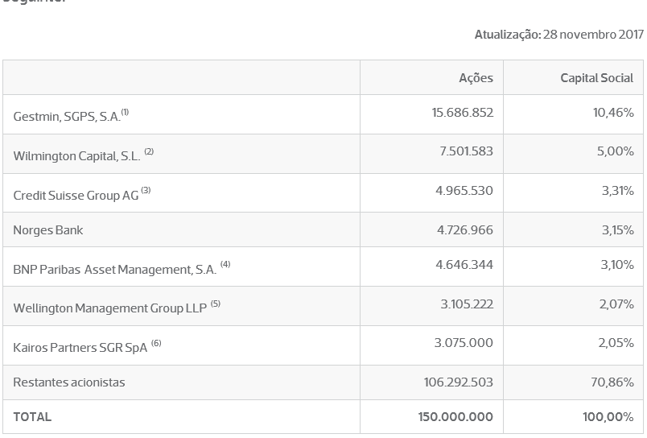Screen dimensions: 647x438
Task: Select the 'Gestmin, SGPS, S.A.' shareholder name
Action: [67, 117]
